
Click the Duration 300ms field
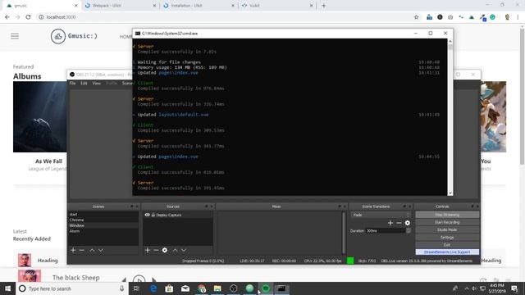pos(386,231)
